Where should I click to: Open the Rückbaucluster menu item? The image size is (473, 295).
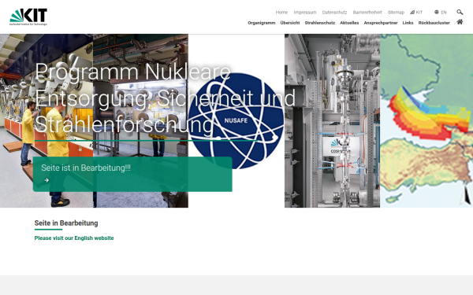tap(434, 23)
